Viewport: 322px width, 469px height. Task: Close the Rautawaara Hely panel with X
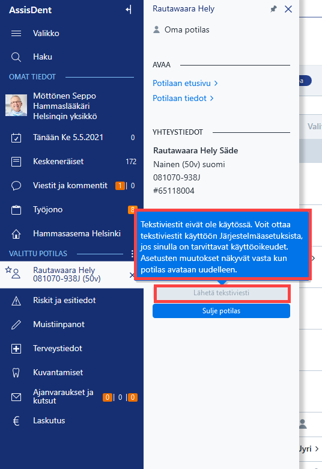tap(288, 9)
